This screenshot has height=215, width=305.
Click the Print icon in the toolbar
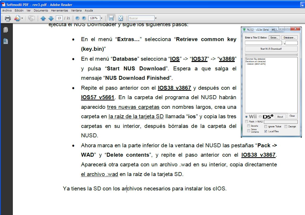pos(8,18)
